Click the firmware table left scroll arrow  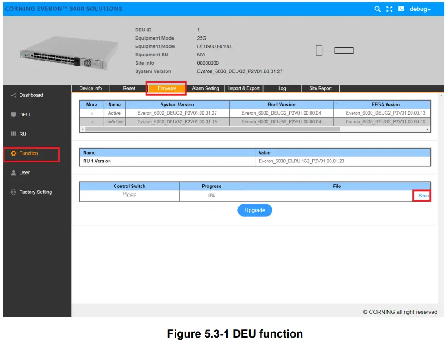(x=83, y=130)
